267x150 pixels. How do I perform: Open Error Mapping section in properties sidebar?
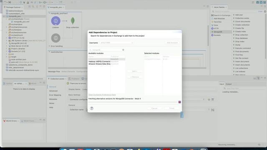(x=55, y=95)
